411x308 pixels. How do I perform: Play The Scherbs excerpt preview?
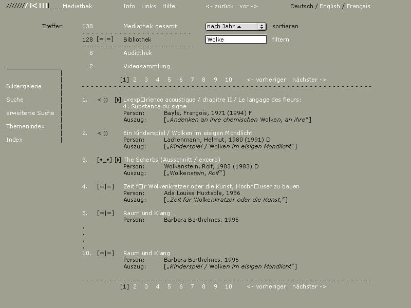[x=118, y=160]
